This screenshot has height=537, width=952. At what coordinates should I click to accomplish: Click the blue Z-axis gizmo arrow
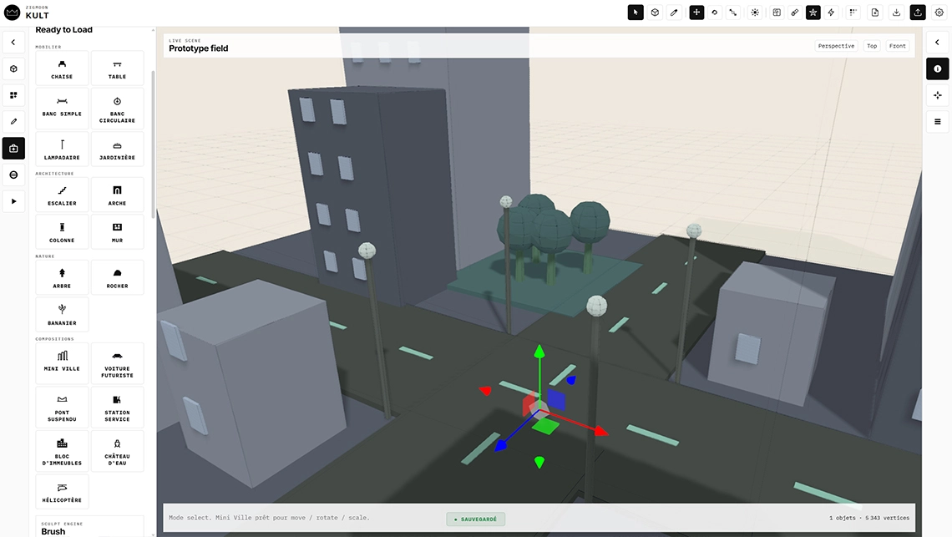pos(500,446)
